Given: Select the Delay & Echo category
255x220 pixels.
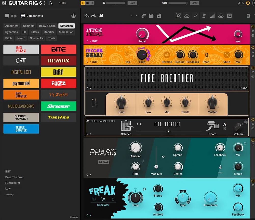Looking at the screenshot, I should pyautogui.click(x=47, y=26).
